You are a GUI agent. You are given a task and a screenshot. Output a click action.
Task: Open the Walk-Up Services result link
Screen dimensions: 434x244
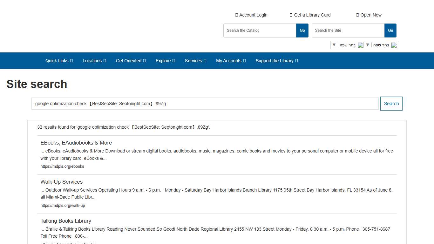[61, 182]
